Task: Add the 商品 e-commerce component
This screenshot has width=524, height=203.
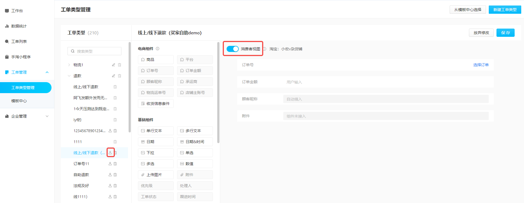Action: (156, 60)
